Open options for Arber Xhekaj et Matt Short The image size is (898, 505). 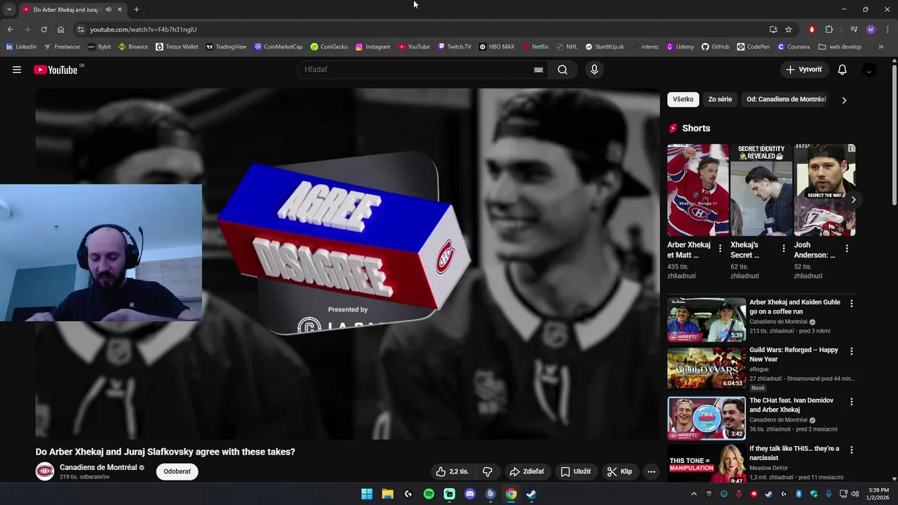720,248
